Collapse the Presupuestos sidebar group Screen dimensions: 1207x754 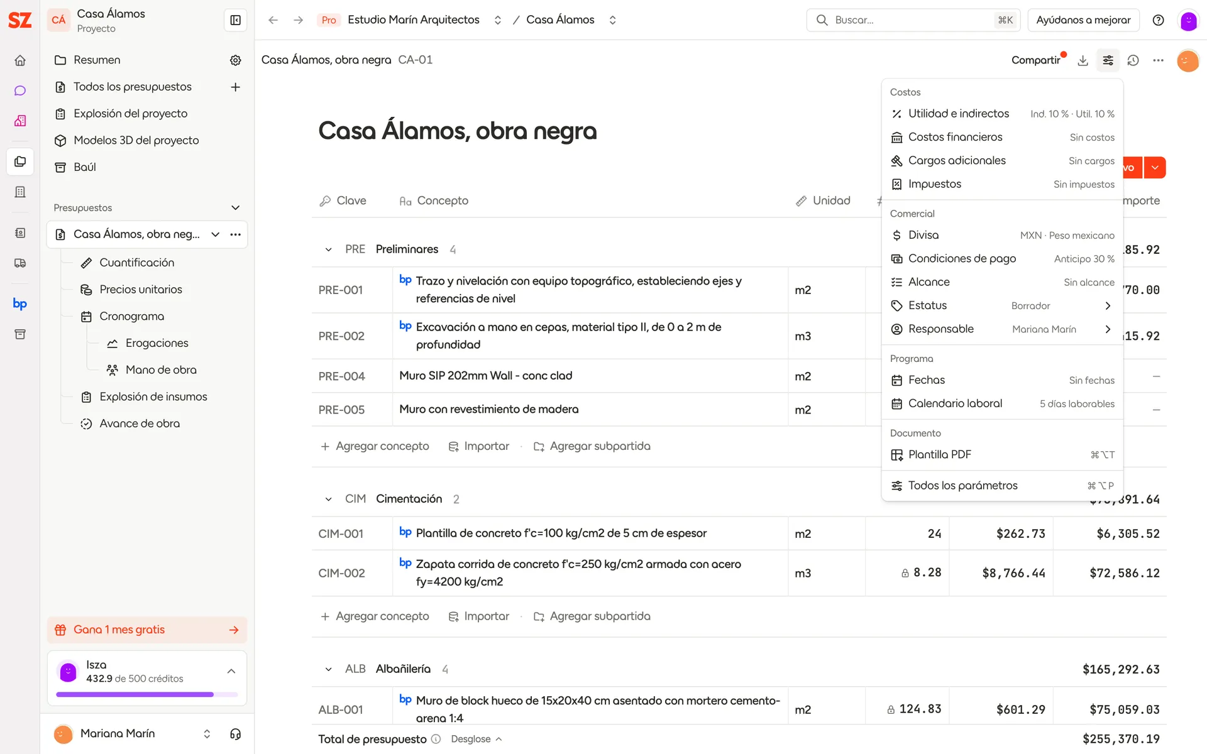tap(235, 208)
